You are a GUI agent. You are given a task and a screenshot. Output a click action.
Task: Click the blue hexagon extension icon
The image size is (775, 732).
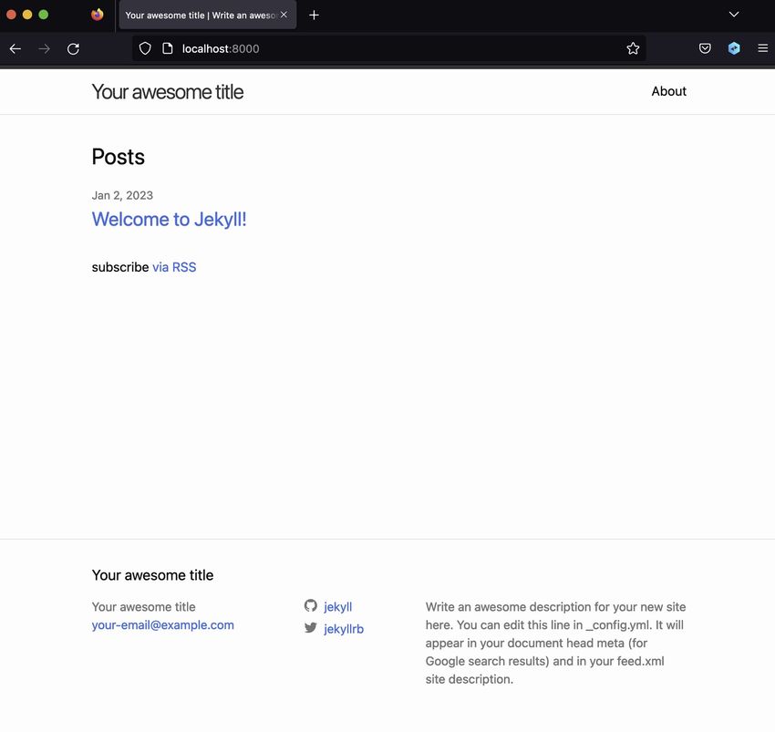[734, 48]
